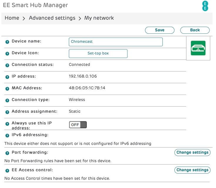Click help icon beside Device Icon
Image resolution: width=216 pixels, height=188 pixels.
(7, 54)
